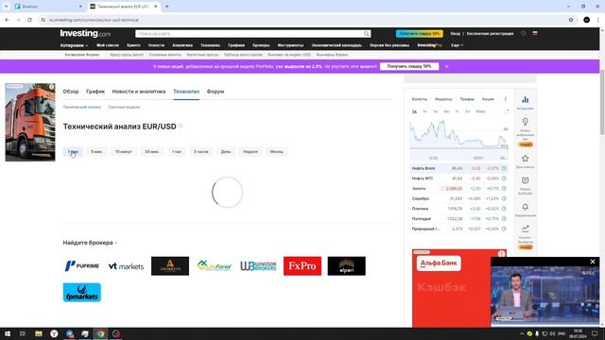
Task: Open Свечные модели sub-link
Action: [124, 107]
